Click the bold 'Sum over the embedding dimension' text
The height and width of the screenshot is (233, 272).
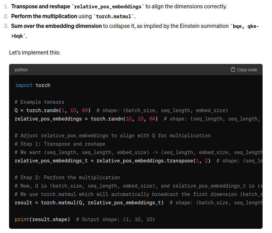(56, 26)
